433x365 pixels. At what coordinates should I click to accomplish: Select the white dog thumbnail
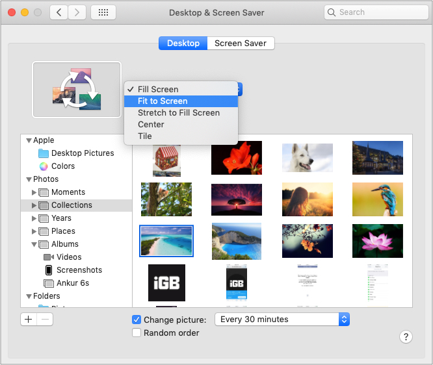tap(308, 158)
